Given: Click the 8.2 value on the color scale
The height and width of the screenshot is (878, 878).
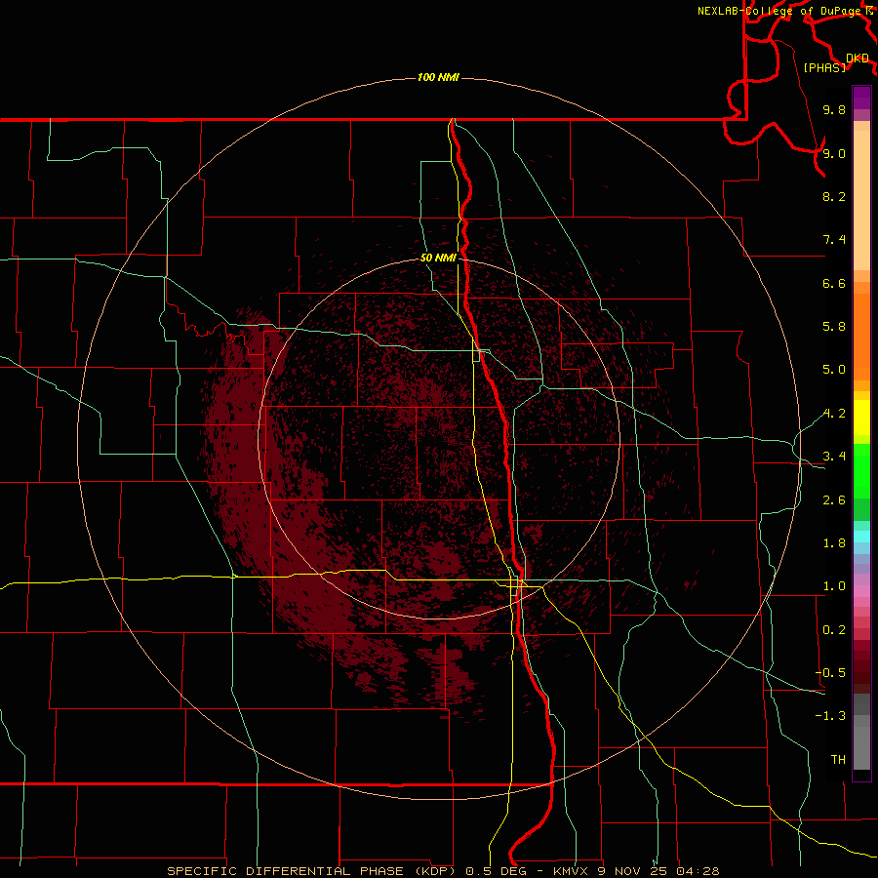Looking at the screenshot, I should [x=834, y=196].
